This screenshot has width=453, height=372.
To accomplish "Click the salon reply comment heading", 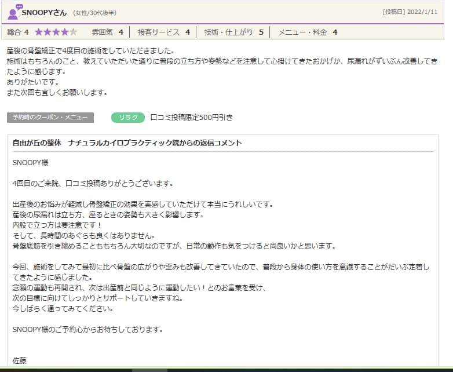I will 127,143.
